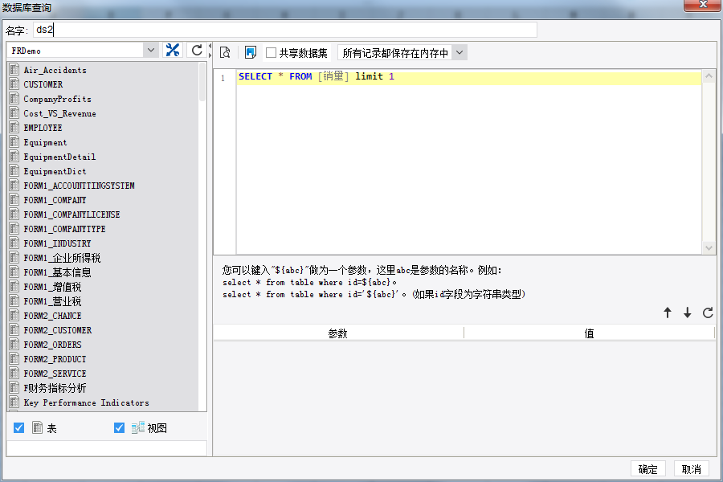Click the view type icon beside 视图
This screenshot has width=723, height=482.
click(x=138, y=427)
